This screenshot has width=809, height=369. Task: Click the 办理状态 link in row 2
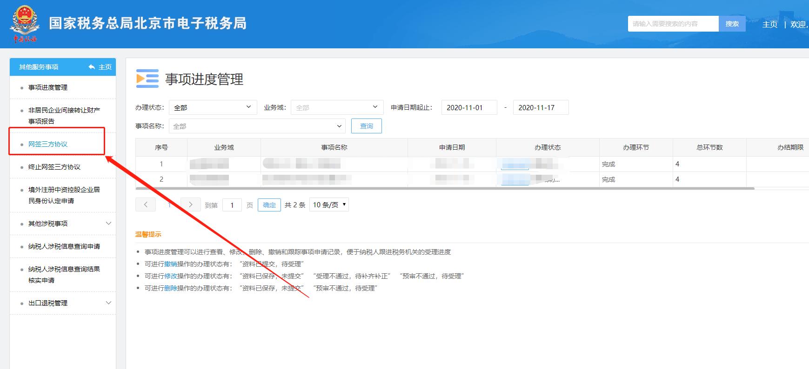point(515,179)
